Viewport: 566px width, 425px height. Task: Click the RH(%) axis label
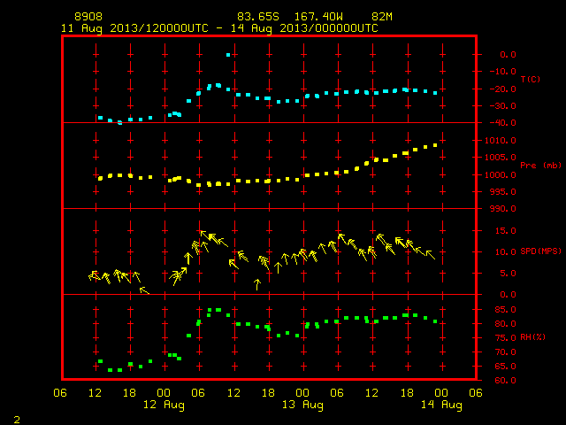click(x=532, y=336)
